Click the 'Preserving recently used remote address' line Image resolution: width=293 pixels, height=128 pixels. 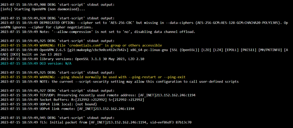click(98, 95)
